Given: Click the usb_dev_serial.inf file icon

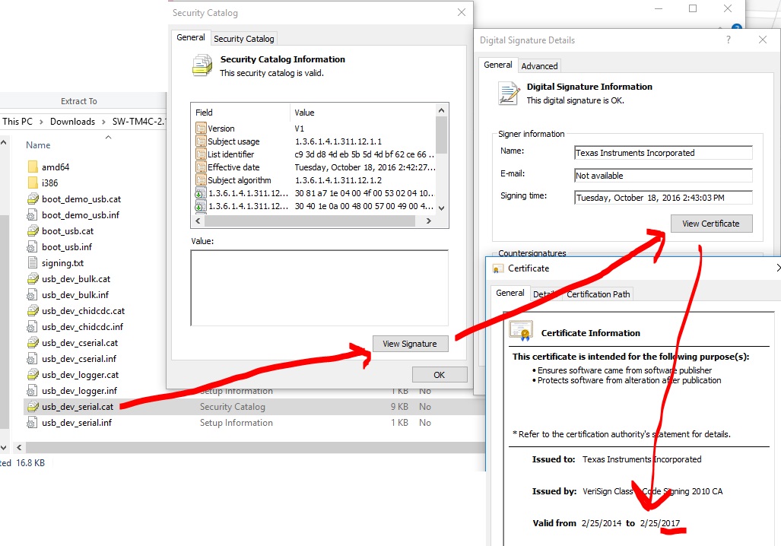Looking at the screenshot, I should [x=33, y=422].
